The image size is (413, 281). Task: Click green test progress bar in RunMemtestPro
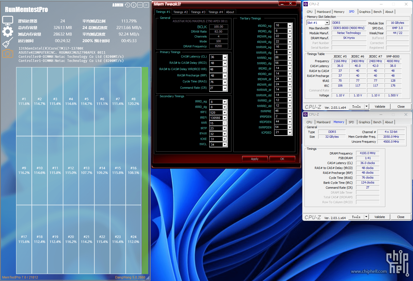point(145,170)
